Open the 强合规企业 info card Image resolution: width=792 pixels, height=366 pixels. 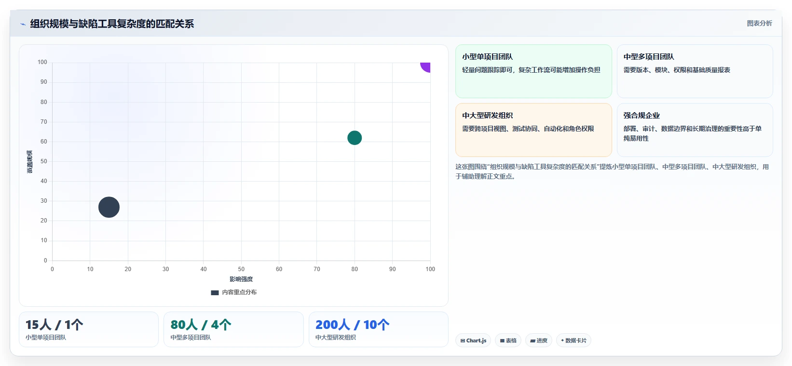(695, 130)
